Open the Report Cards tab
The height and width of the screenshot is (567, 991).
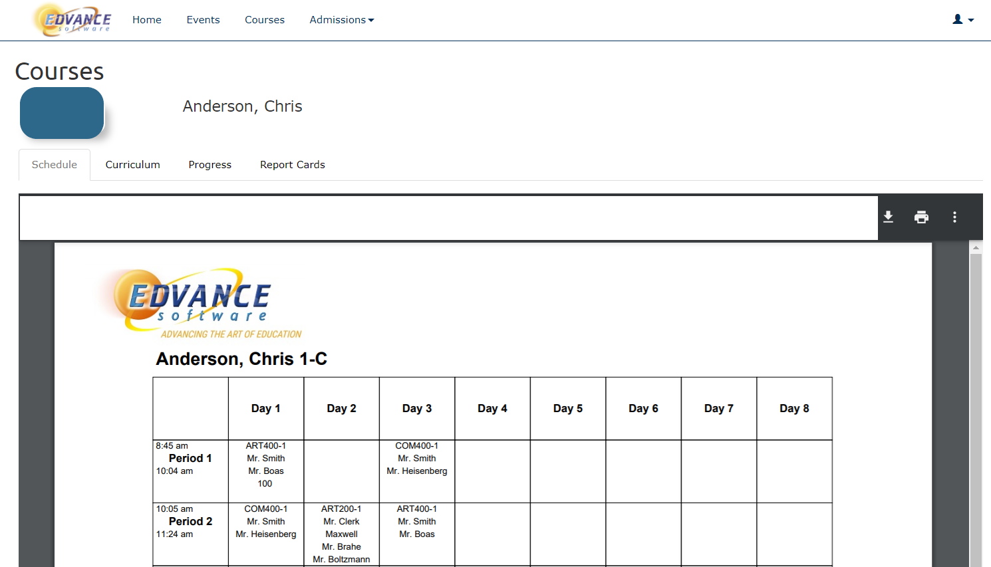[293, 165]
